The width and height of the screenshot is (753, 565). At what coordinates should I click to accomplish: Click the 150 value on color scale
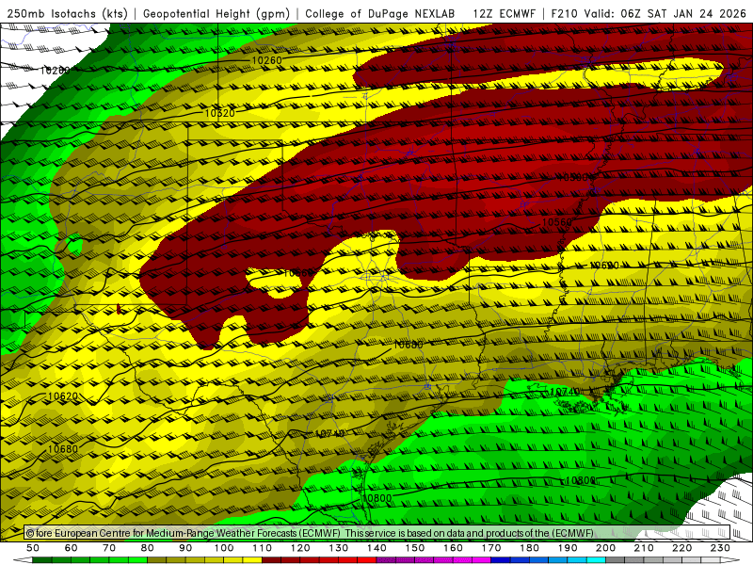(x=415, y=548)
